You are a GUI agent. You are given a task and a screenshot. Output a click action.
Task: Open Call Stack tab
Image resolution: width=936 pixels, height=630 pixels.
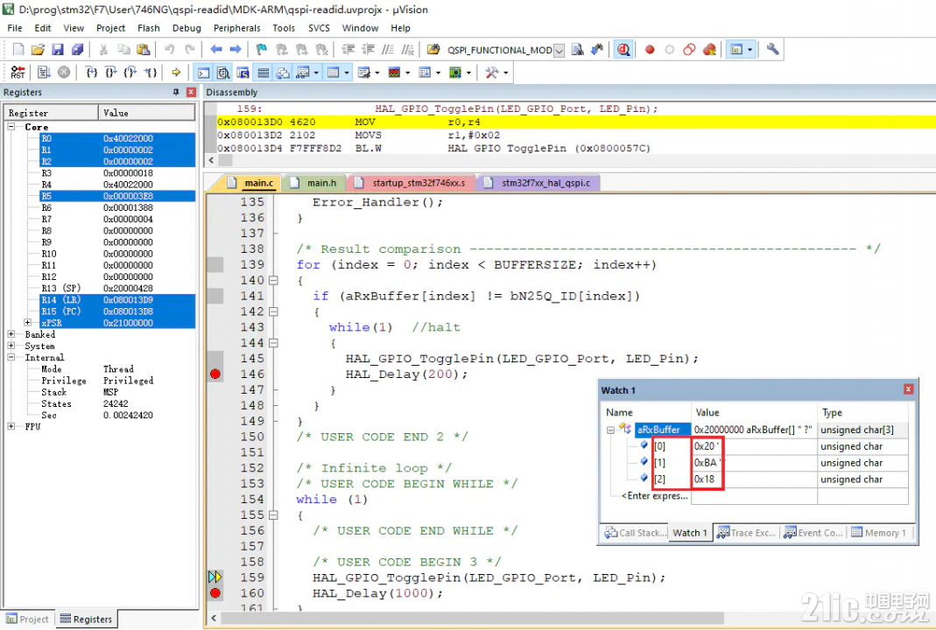[636, 533]
